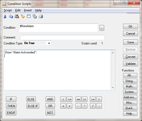
Task: Insert the plus operator
Action: (69, 106)
